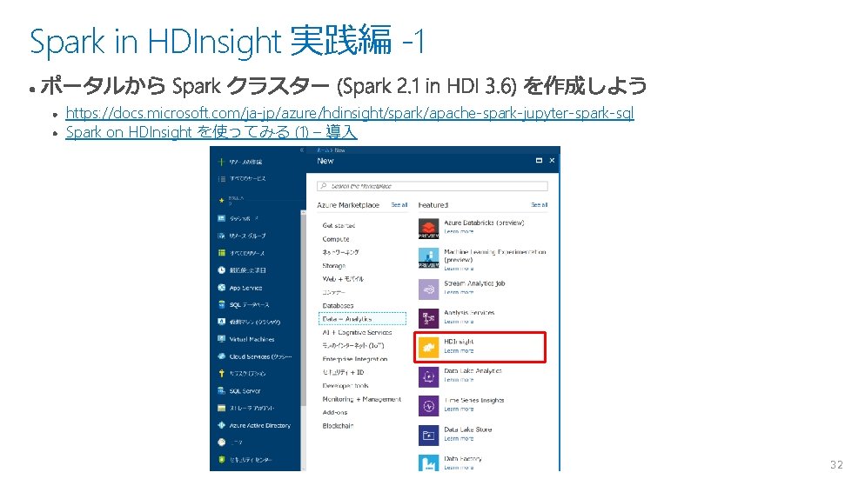Click the Cloud Services cloud icon
The width and height of the screenshot is (852, 479).
pyautogui.click(x=221, y=356)
